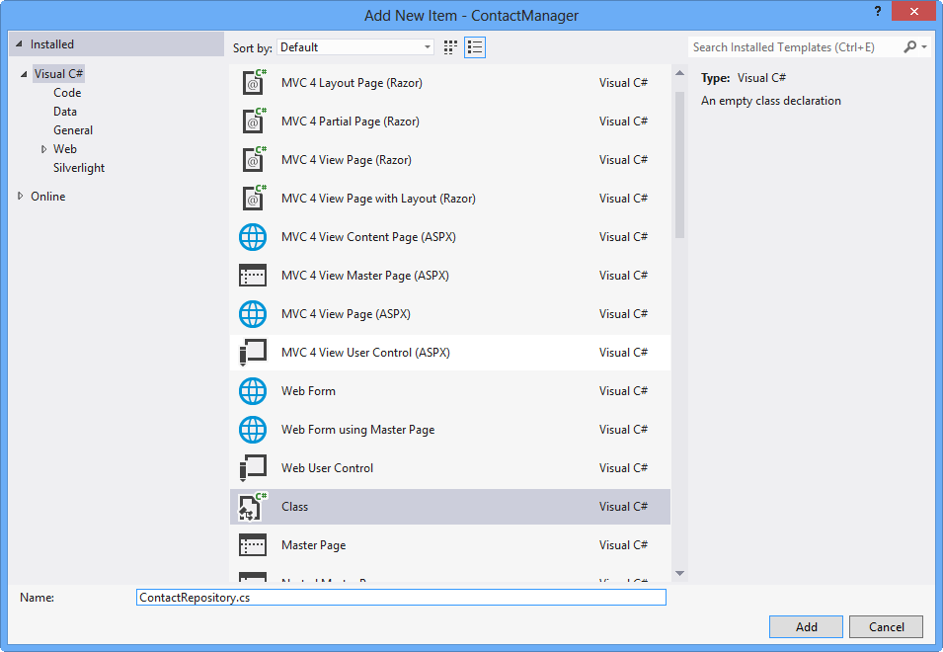
Task: Expand the Web tree node
Action: point(43,148)
